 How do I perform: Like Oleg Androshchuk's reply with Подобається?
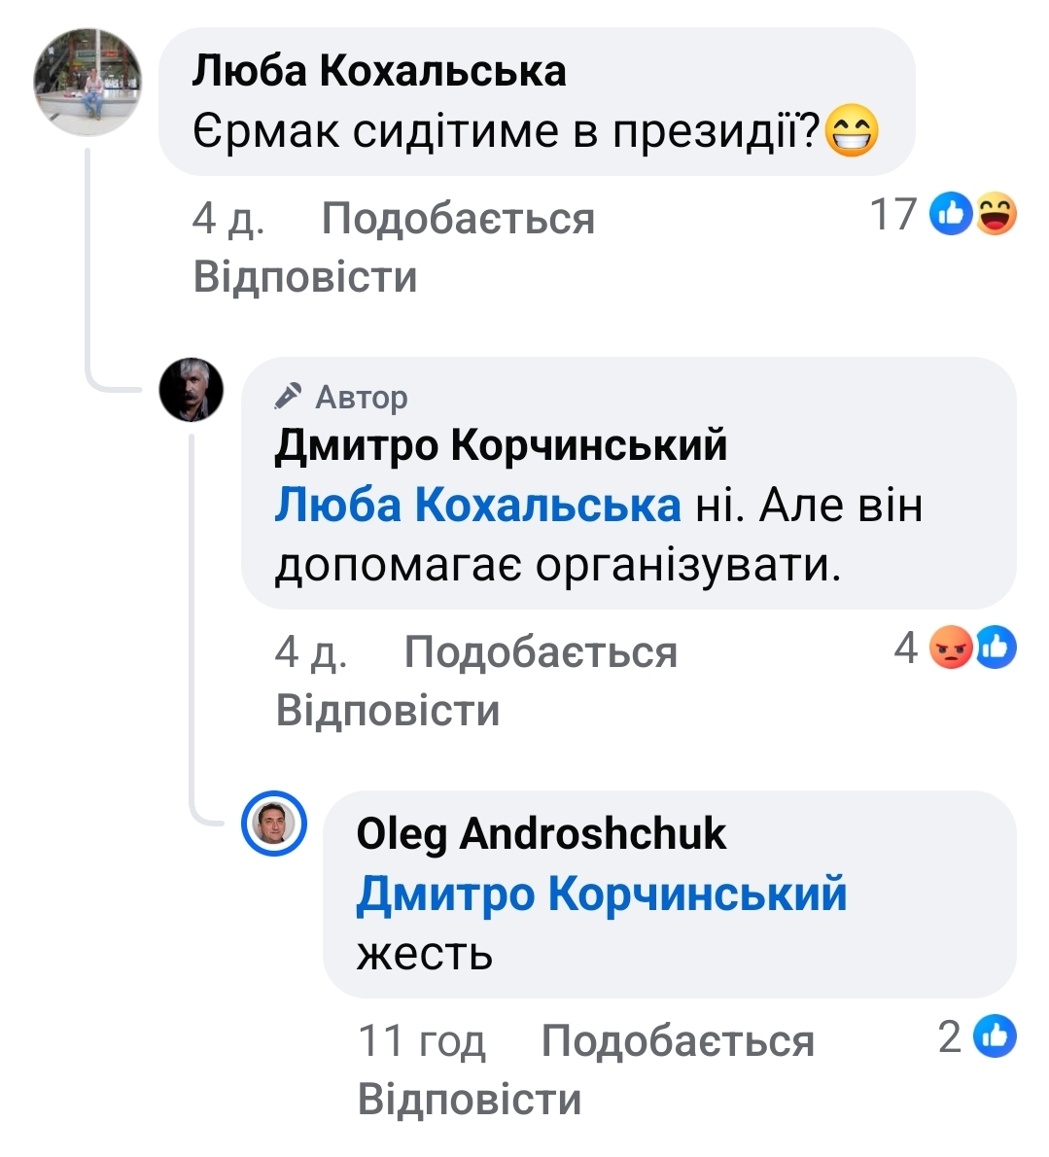click(678, 1041)
